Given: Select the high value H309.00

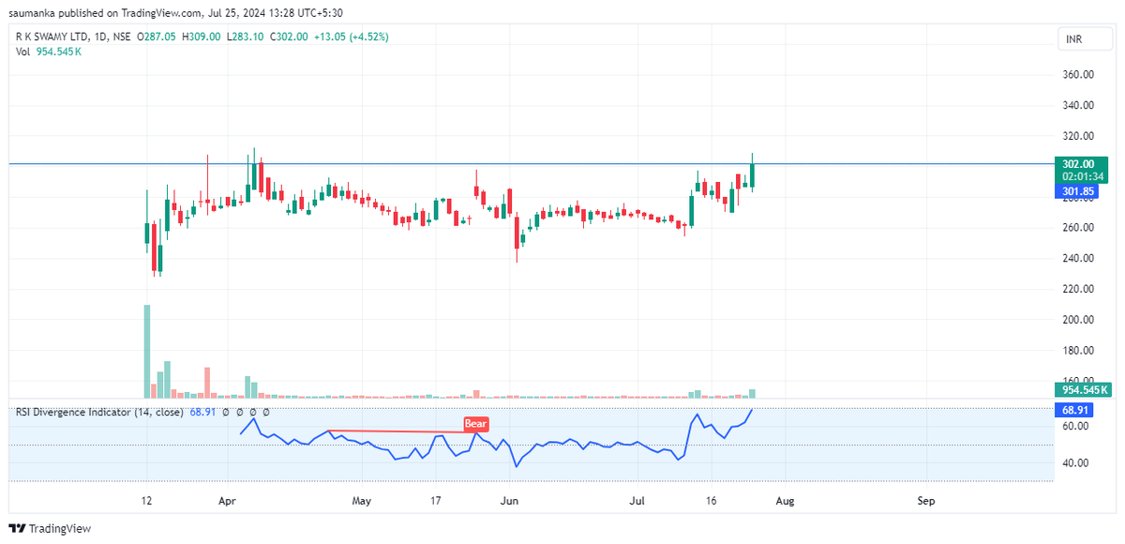Looking at the screenshot, I should click(x=202, y=37).
